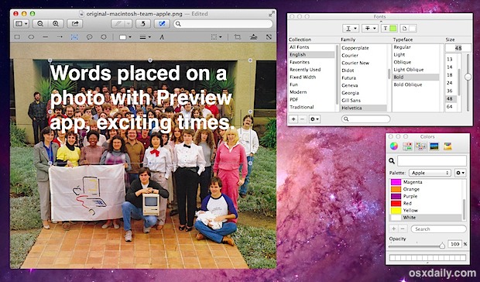Viewport: 480px width, 282px height.
Task: Click the document proxy icon in title bar
Action: pyautogui.click(x=81, y=14)
